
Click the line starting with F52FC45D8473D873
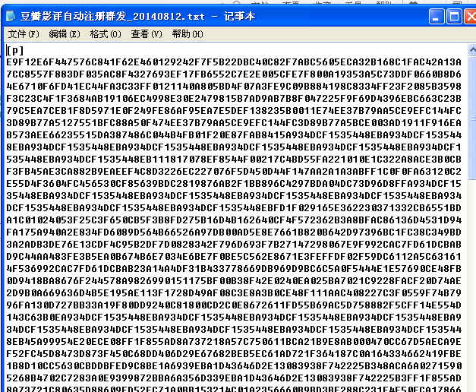point(234,354)
